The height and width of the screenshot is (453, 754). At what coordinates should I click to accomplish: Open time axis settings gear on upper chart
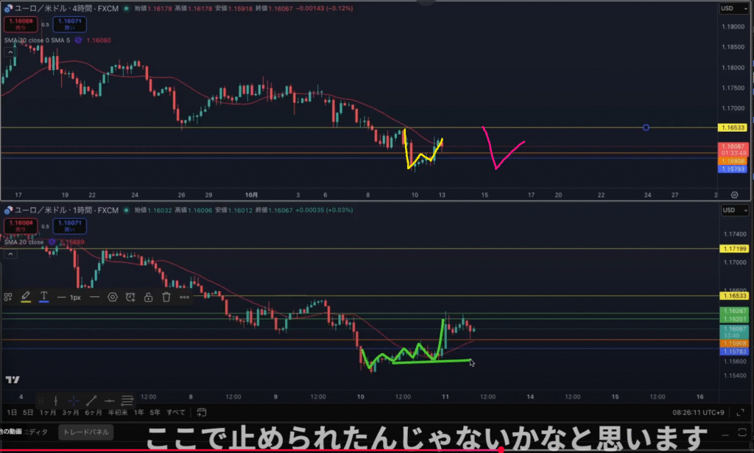click(x=734, y=194)
